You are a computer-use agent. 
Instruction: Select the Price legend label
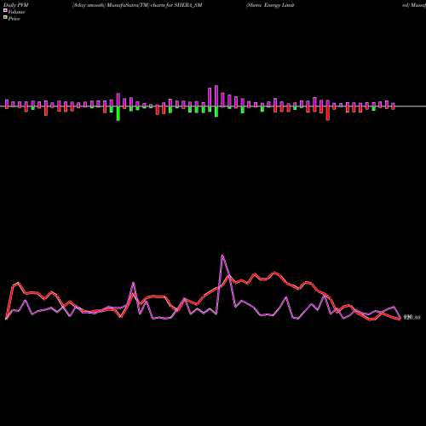pyautogui.click(x=14, y=19)
